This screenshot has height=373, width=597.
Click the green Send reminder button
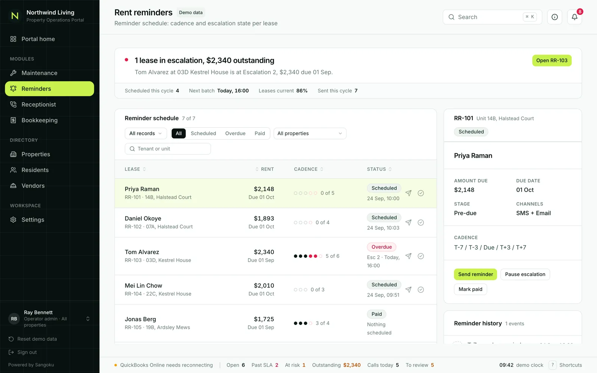pos(475,275)
